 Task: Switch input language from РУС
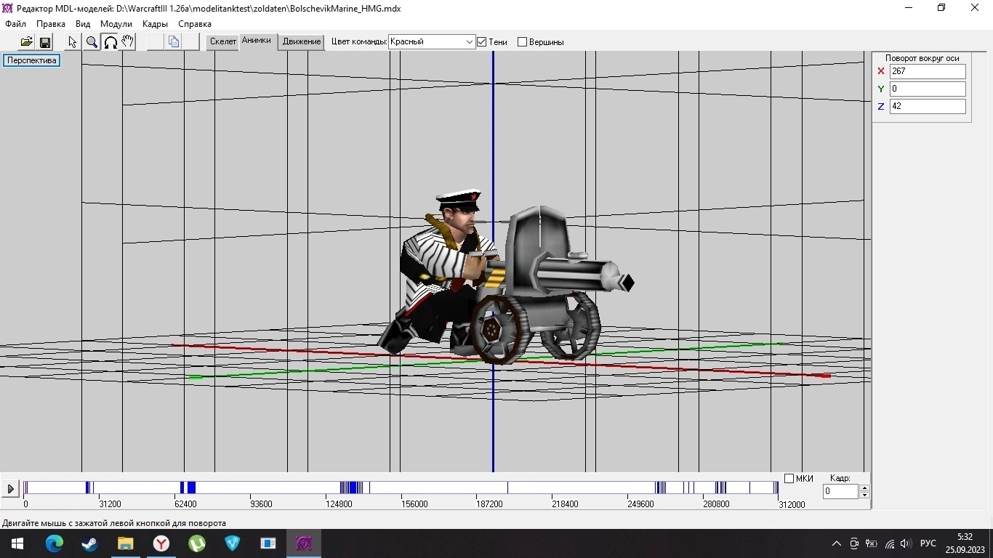[928, 543]
